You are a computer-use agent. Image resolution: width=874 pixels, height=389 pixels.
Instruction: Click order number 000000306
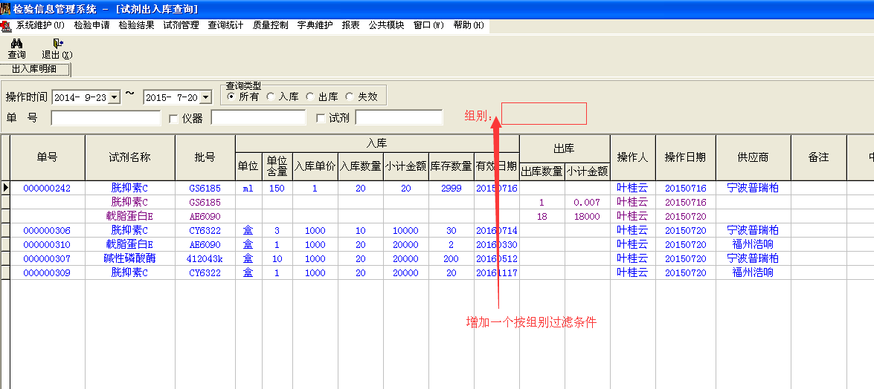pyautogui.click(x=47, y=230)
